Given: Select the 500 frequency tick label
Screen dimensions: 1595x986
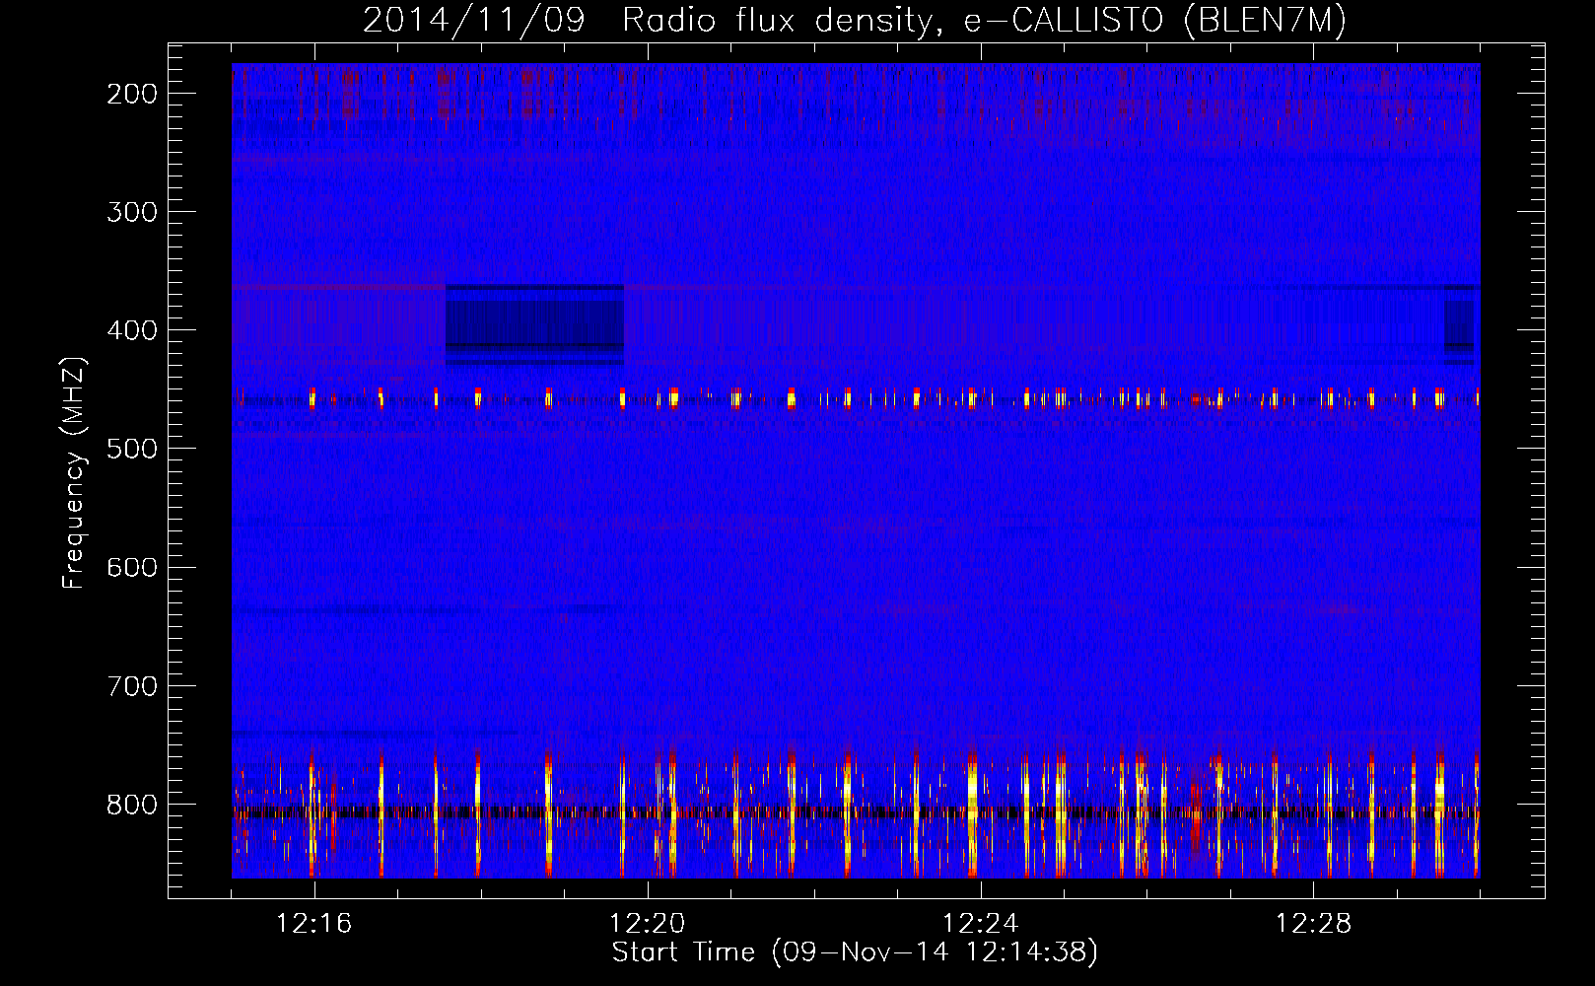Looking at the screenshot, I should point(132,449).
